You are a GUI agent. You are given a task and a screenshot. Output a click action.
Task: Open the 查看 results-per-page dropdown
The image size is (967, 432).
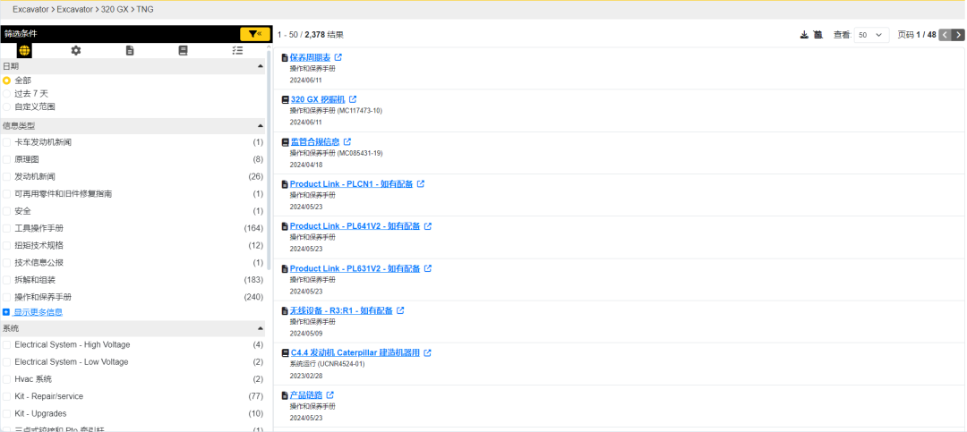pyautogui.click(x=870, y=35)
